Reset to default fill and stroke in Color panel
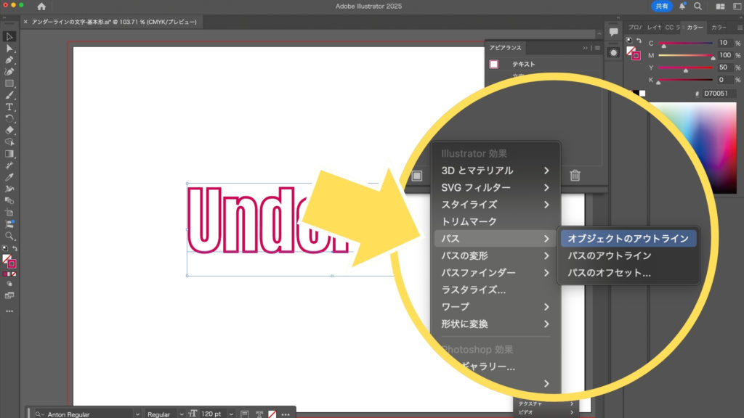 click(x=629, y=40)
